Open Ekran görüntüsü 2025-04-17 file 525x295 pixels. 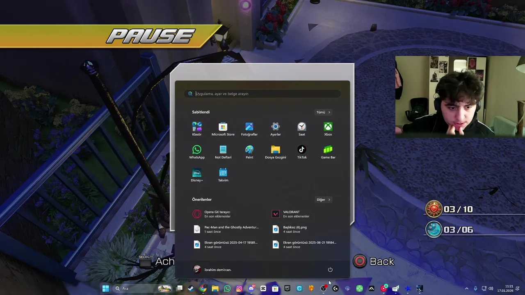225,244
